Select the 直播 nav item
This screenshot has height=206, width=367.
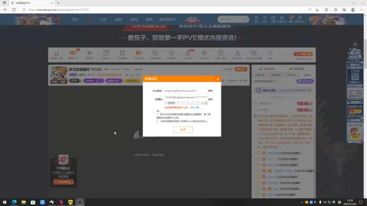pyautogui.click(x=89, y=19)
